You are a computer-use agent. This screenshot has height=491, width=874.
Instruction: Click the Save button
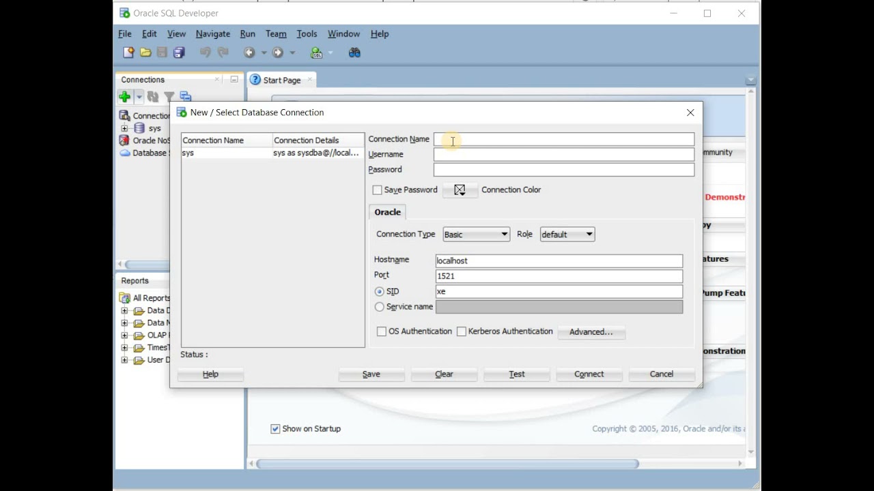point(371,374)
